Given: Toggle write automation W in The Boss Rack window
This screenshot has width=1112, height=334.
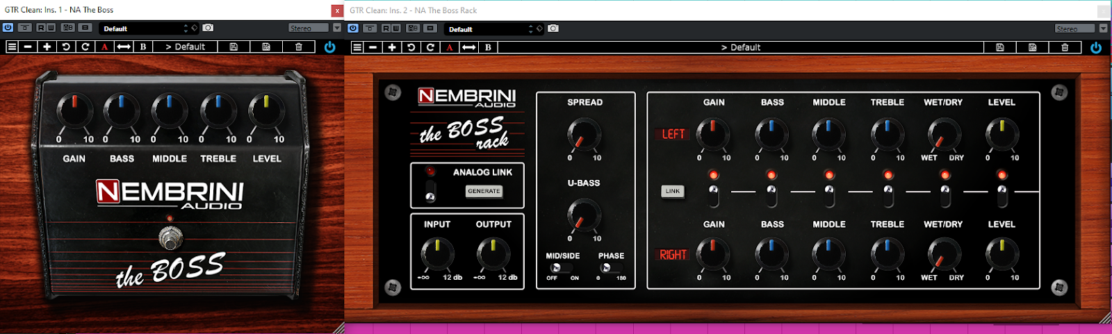Looking at the screenshot, I should (396, 28).
